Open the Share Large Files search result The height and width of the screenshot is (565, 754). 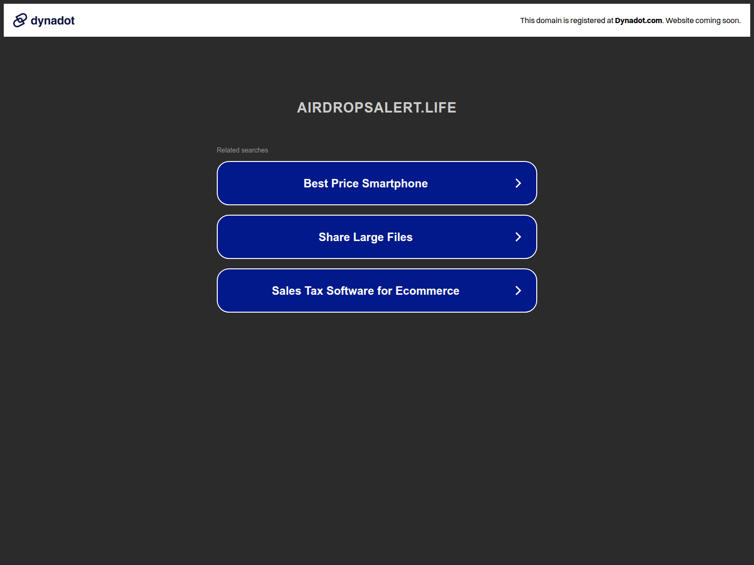365,237
